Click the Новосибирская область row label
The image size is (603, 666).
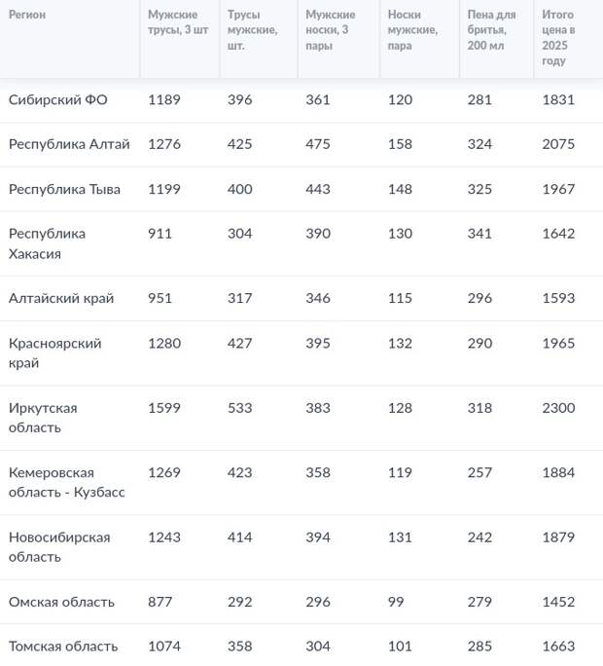pos(59,546)
